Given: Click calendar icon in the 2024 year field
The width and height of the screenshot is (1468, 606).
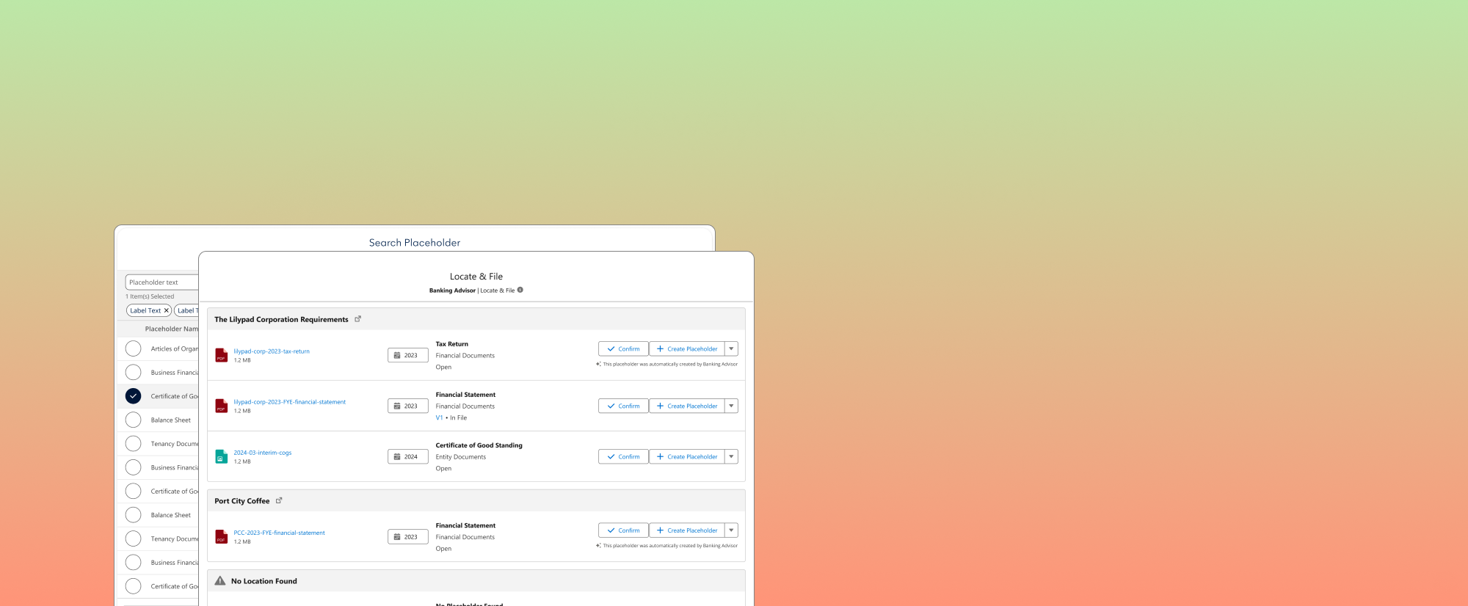Looking at the screenshot, I should point(397,456).
